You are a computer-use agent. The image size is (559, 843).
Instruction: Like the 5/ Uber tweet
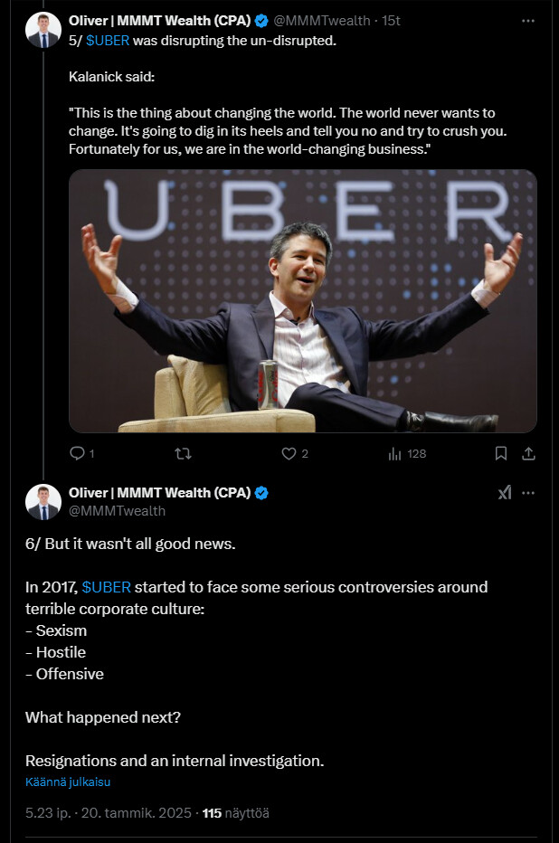tap(289, 453)
